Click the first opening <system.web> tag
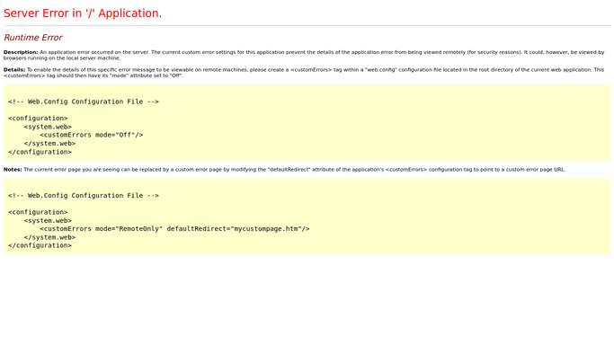 [x=48, y=127]
